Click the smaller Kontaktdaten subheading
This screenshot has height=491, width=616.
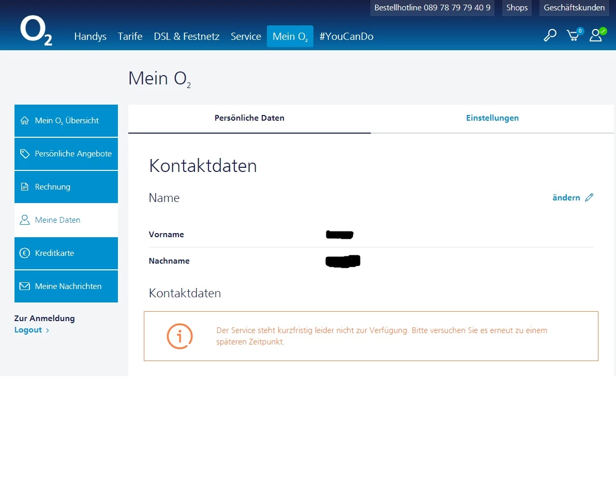[185, 293]
